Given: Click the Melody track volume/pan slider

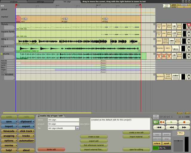Looking at the screenshot, I should point(174,26).
